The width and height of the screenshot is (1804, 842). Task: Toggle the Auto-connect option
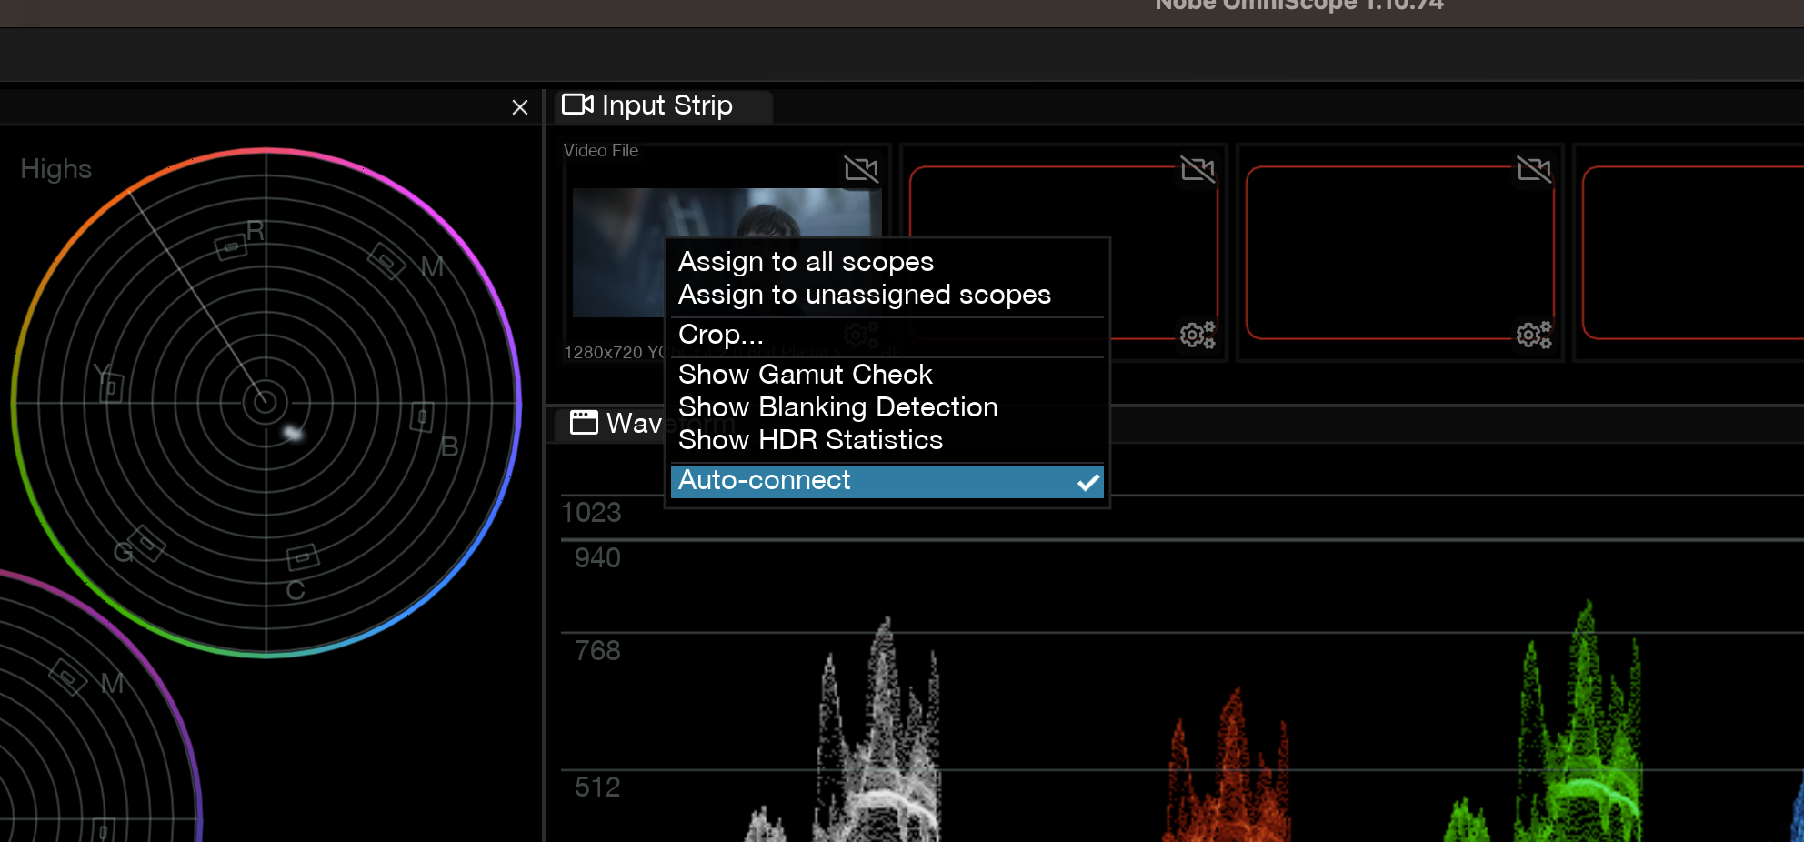887,481
